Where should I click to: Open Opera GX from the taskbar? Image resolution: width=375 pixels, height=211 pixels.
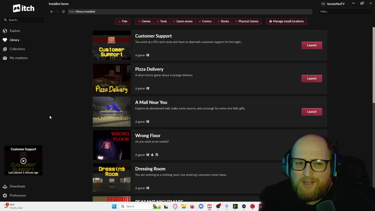tap(175, 206)
